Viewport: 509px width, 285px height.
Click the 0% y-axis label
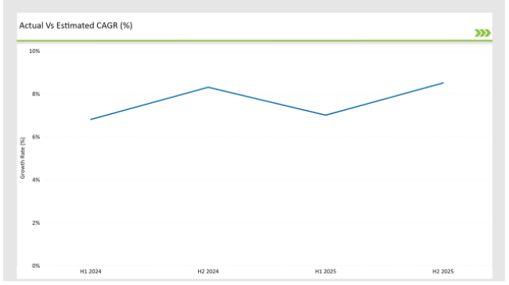pos(36,265)
